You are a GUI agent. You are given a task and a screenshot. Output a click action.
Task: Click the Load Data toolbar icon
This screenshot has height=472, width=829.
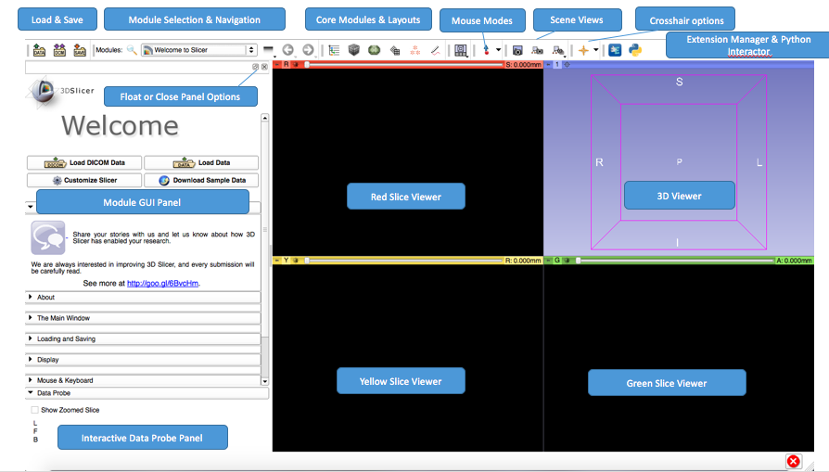coord(39,50)
